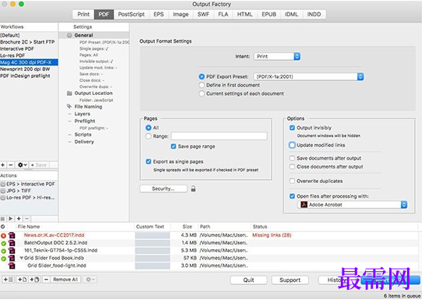
Task: Toggle the Save page range checkbox
Action: click(174, 146)
